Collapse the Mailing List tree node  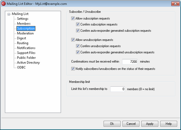[x=9, y=14]
